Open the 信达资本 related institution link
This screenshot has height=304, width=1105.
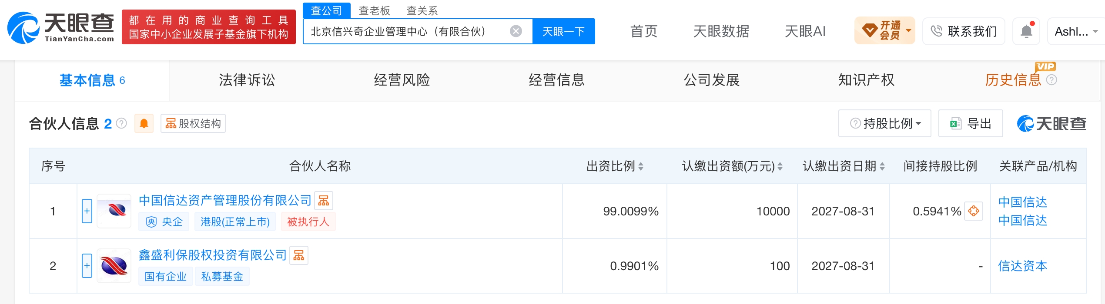click(x=1023, y=266)
